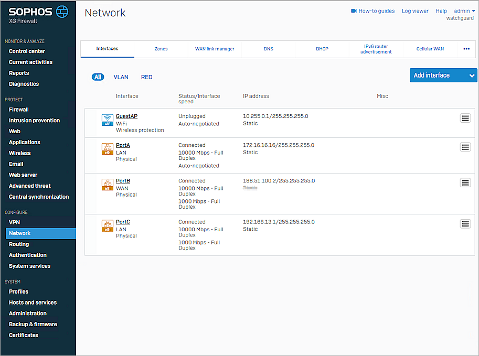Open the Log viewer link
This screenshot has height=356, width=479.
click(415, 11)
